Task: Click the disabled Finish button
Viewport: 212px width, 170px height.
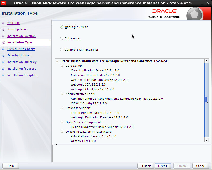Action: pos(182,166)
